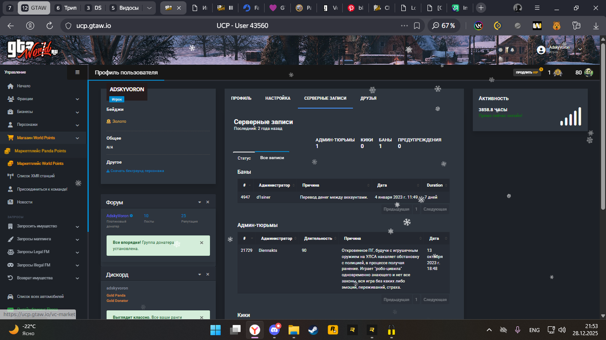The image size is (606, 340).
Task: Switch to the Видосы tab group
Action: click(x=125, y=8)
